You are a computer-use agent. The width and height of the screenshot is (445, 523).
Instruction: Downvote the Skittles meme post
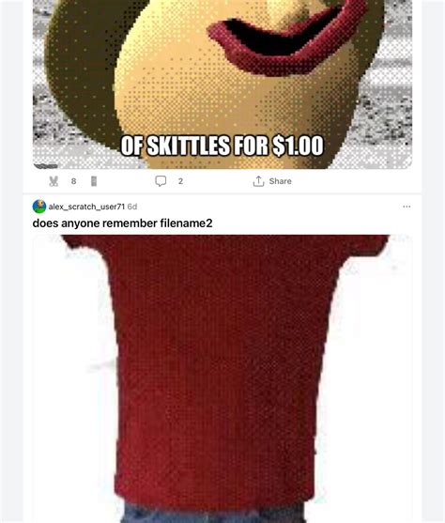94,181
